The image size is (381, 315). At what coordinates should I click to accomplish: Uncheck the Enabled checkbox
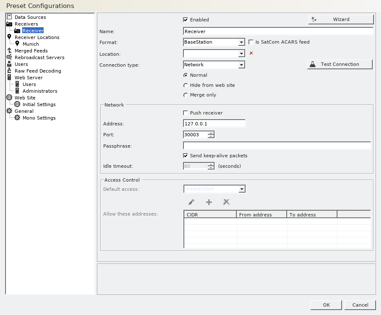[x=185, y=19]
